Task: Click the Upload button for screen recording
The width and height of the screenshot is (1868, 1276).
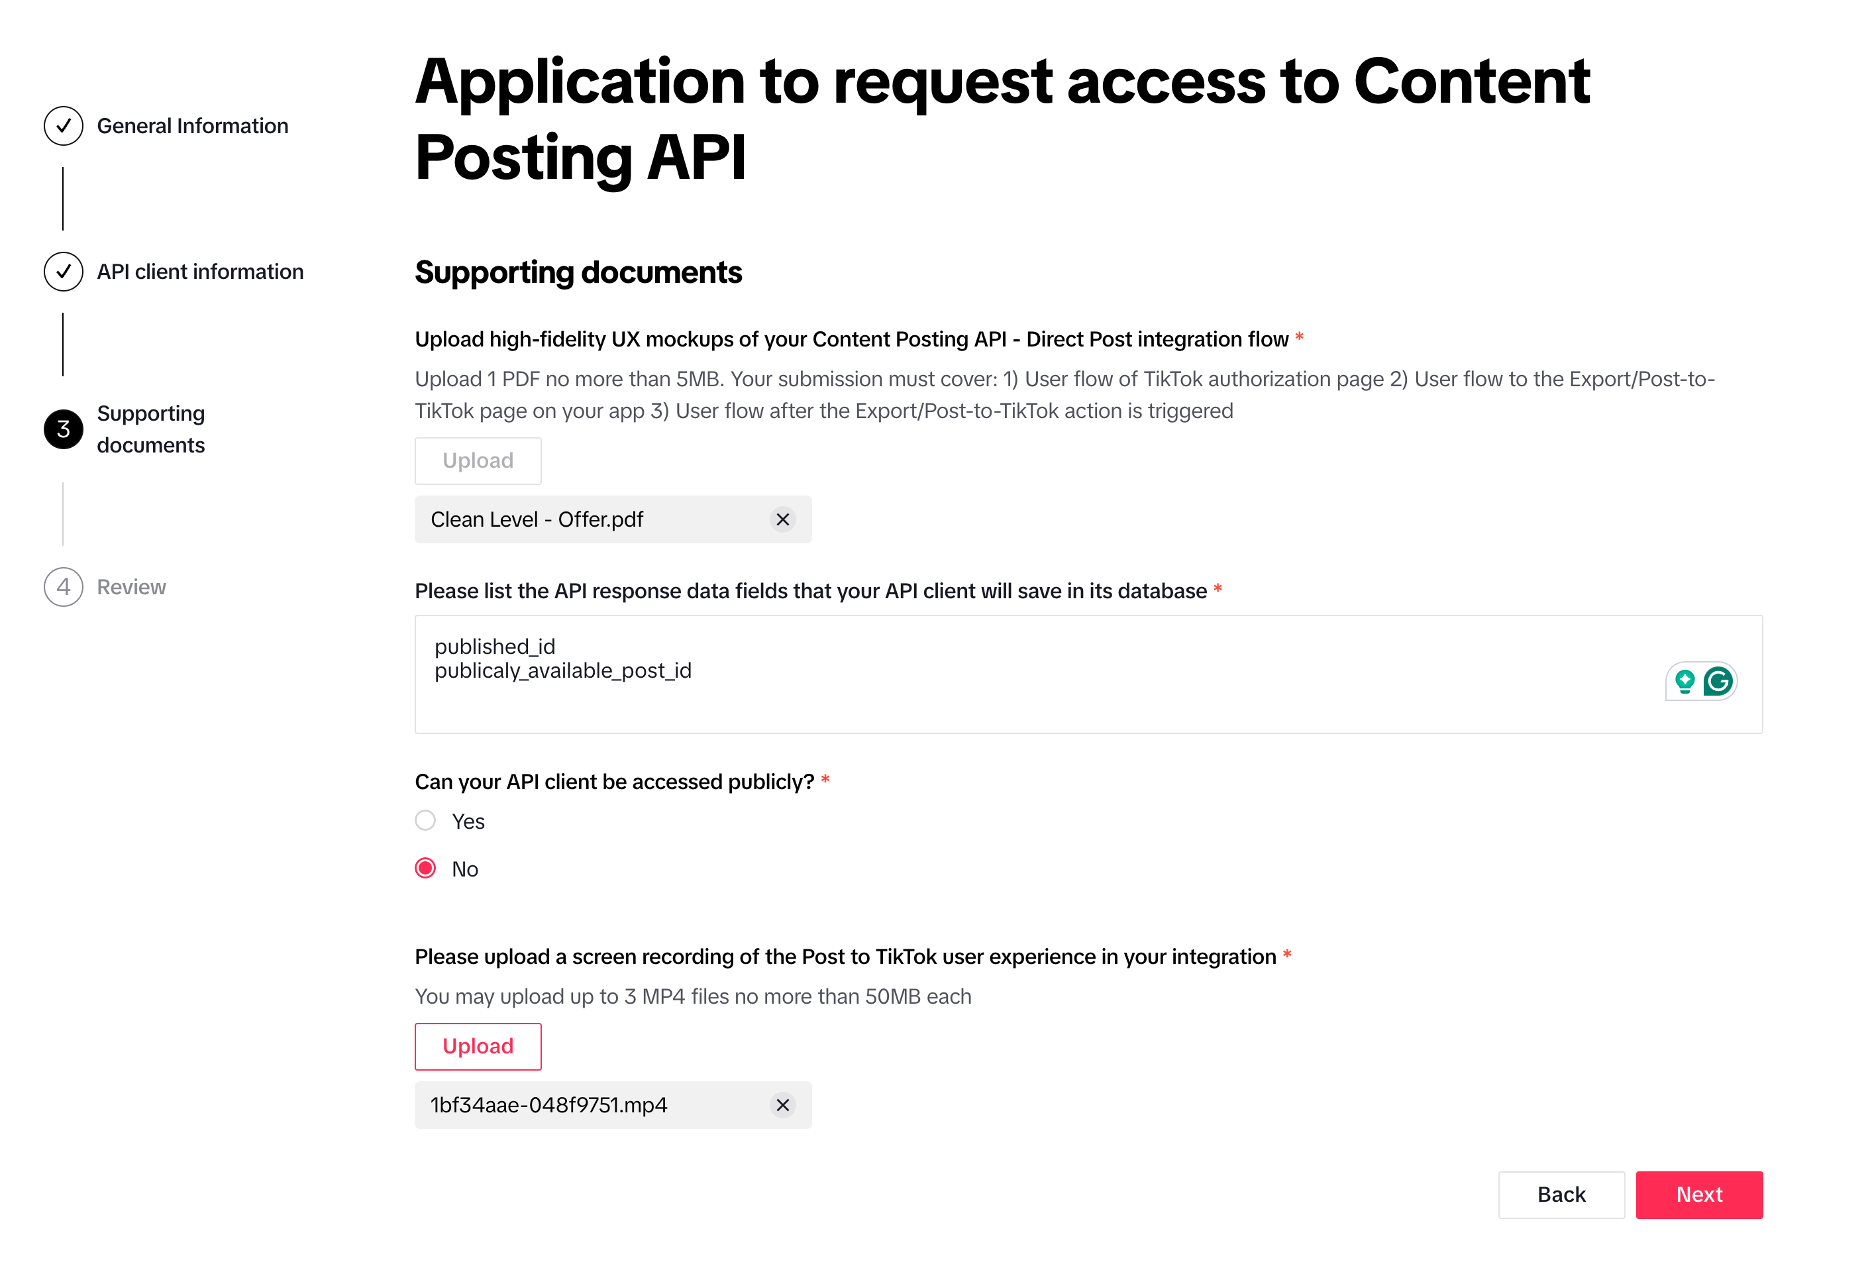Action: point(476,1045)
